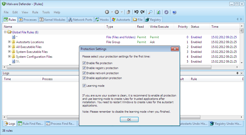
Task: Open the Tools menu
Action: (x=46, y=12)
